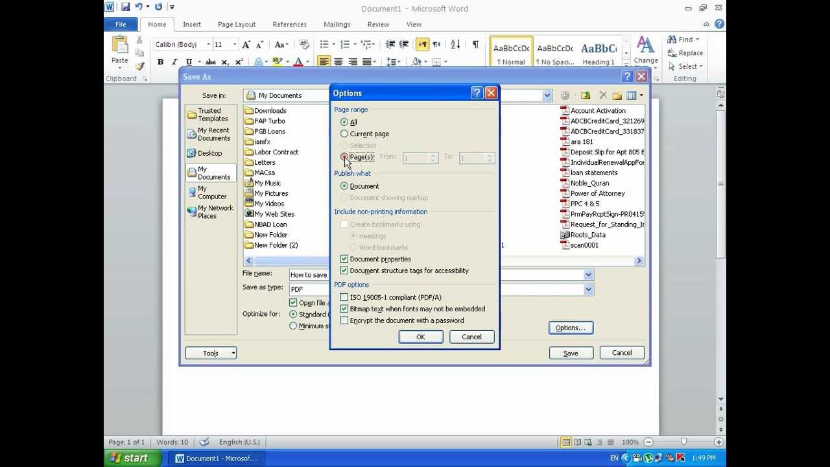Viewport: 830px width, 467px height.
Task: Switch to the Page Layout tab
Action: point(237,24)
